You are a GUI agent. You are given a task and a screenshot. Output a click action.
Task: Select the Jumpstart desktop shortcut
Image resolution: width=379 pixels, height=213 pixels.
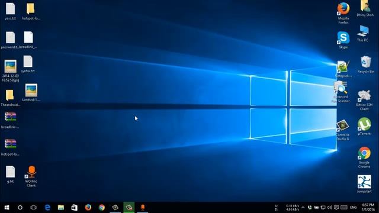364,184
